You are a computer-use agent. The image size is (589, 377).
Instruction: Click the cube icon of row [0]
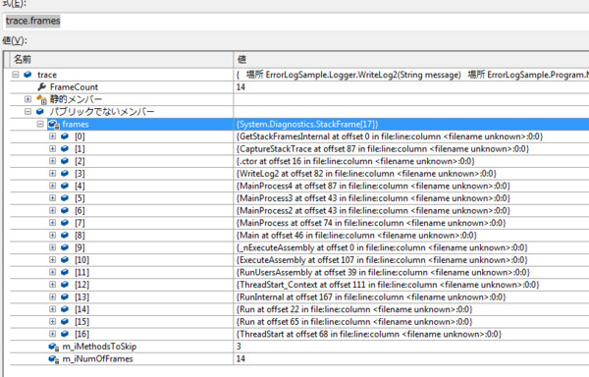(65, 136)
